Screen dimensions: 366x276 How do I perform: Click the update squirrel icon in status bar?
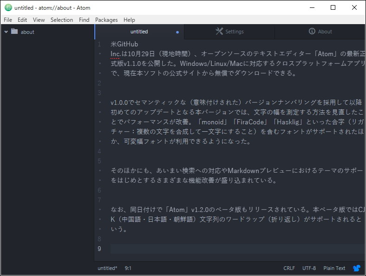pyautogui.click(x=356, y=268)
